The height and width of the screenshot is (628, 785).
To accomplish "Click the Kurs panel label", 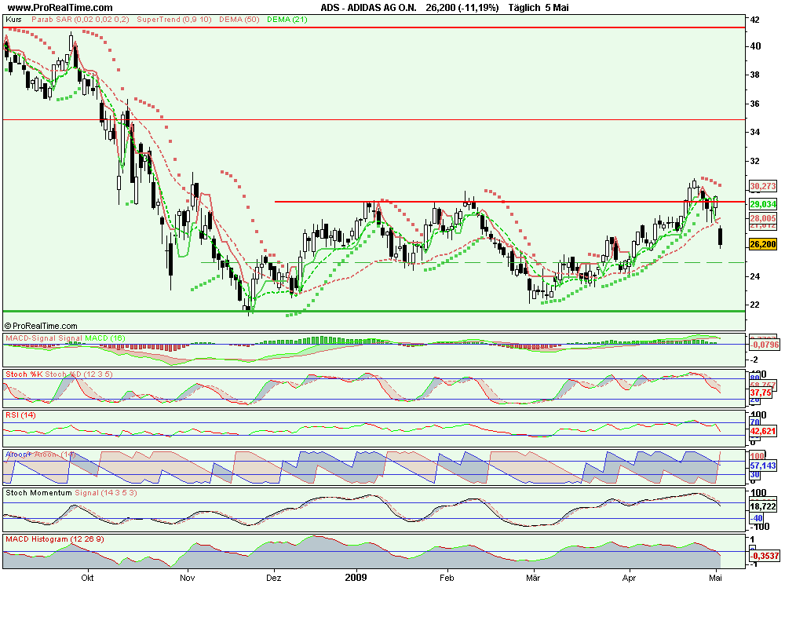I will [x=13, y=18].
